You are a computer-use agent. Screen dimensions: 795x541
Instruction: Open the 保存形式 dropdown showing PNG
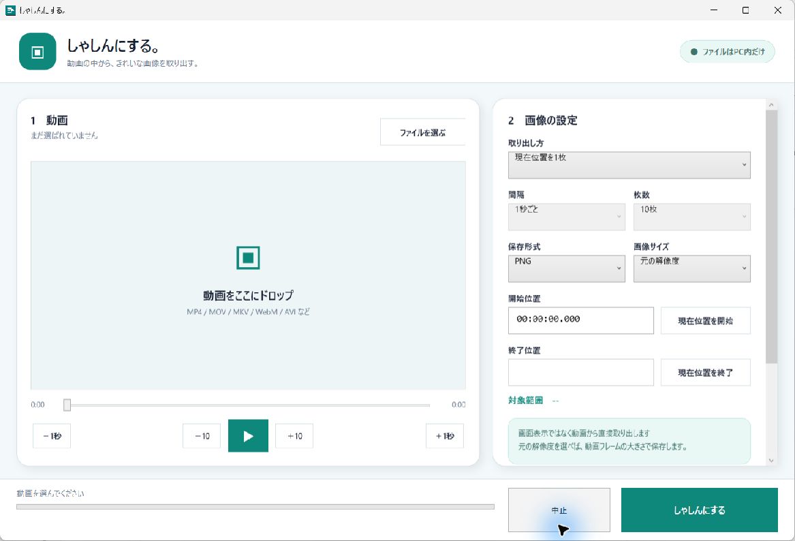[x=566, y=268]
